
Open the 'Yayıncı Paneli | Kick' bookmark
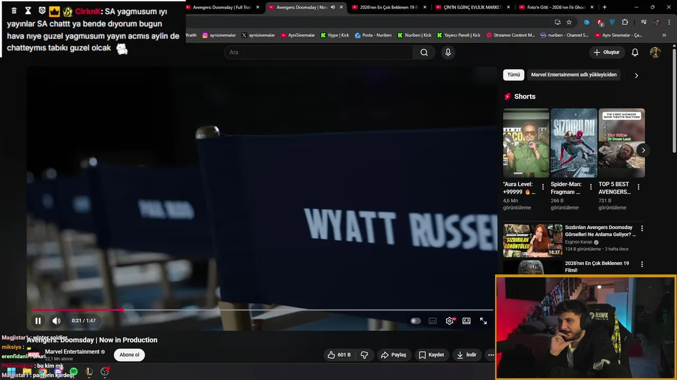tap(459, 35)
